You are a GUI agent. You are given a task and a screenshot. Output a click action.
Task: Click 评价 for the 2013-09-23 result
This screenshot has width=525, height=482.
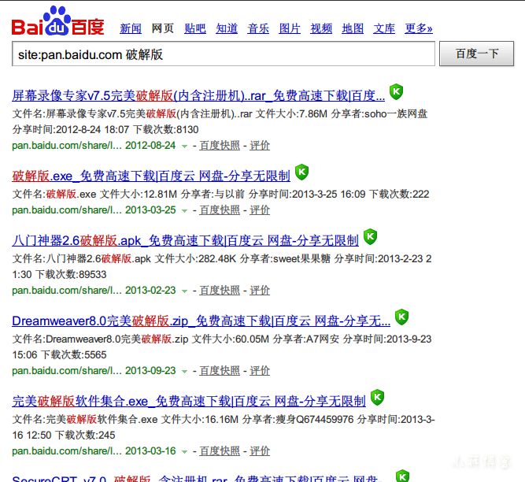coord(260,371)
